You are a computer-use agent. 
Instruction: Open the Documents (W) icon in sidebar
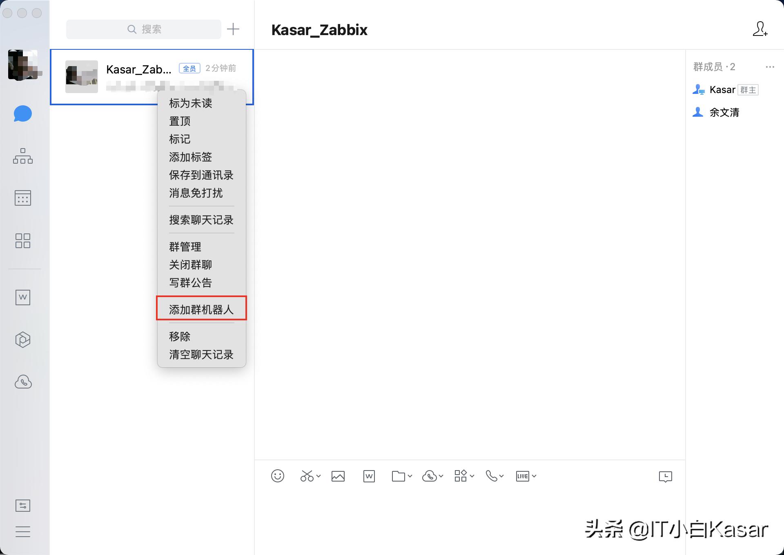click(23, 297)
